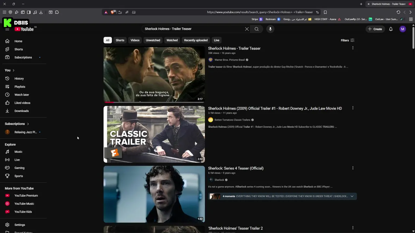
Task: Clear the YouTube search box with the X
Action: [x=247, y=29]
